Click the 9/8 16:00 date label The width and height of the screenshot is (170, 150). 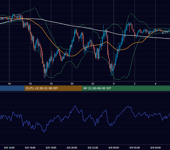pos(30,147)
